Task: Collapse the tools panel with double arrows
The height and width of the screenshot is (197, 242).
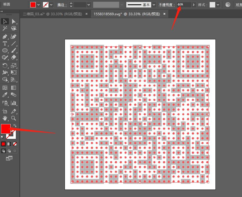Action: 2,11
